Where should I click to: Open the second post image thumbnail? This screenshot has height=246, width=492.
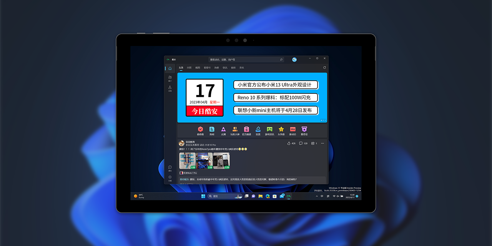point(204,161)
